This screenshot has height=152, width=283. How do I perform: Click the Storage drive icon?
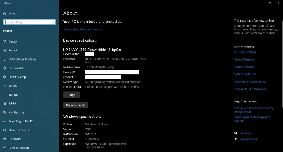tap(4, 94)
